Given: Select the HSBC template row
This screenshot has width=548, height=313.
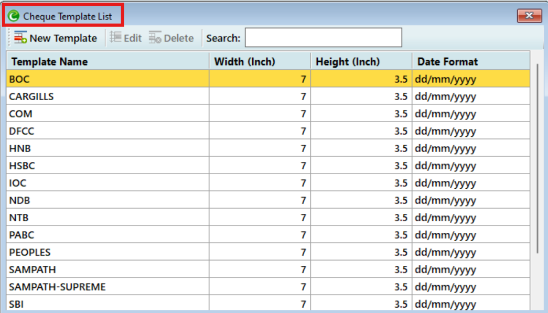Looking at the screenshot, I should coord(268,165).
